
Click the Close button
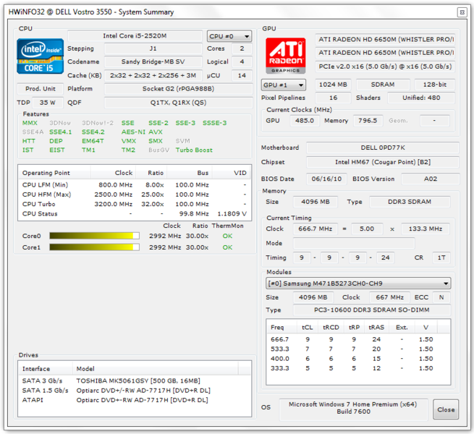pos(446,409)
